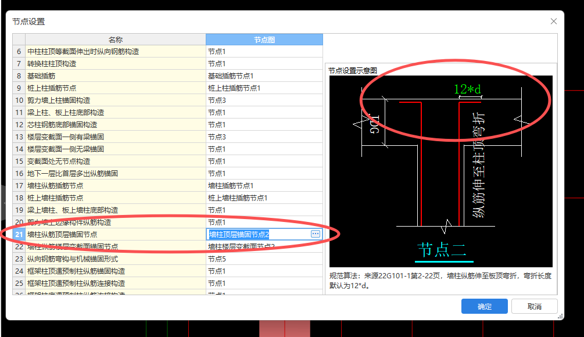Open node picker via ellipsis button on row 21

coord(314,235)
